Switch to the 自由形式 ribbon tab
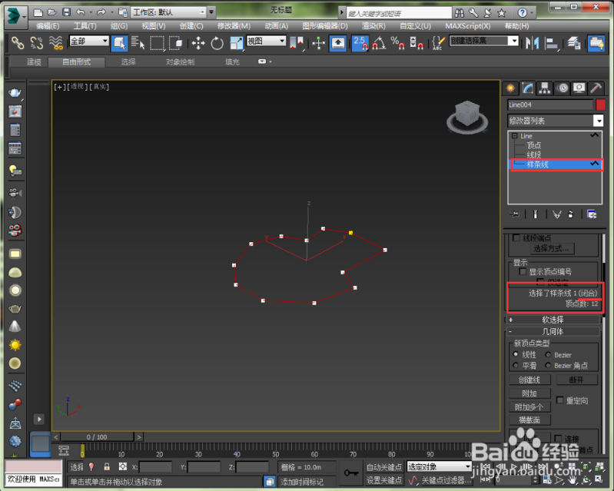 pos(77,62)
